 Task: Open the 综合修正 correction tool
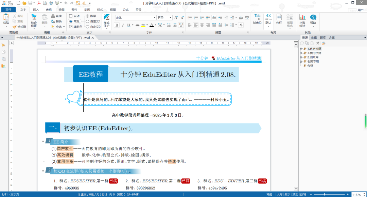34,21
